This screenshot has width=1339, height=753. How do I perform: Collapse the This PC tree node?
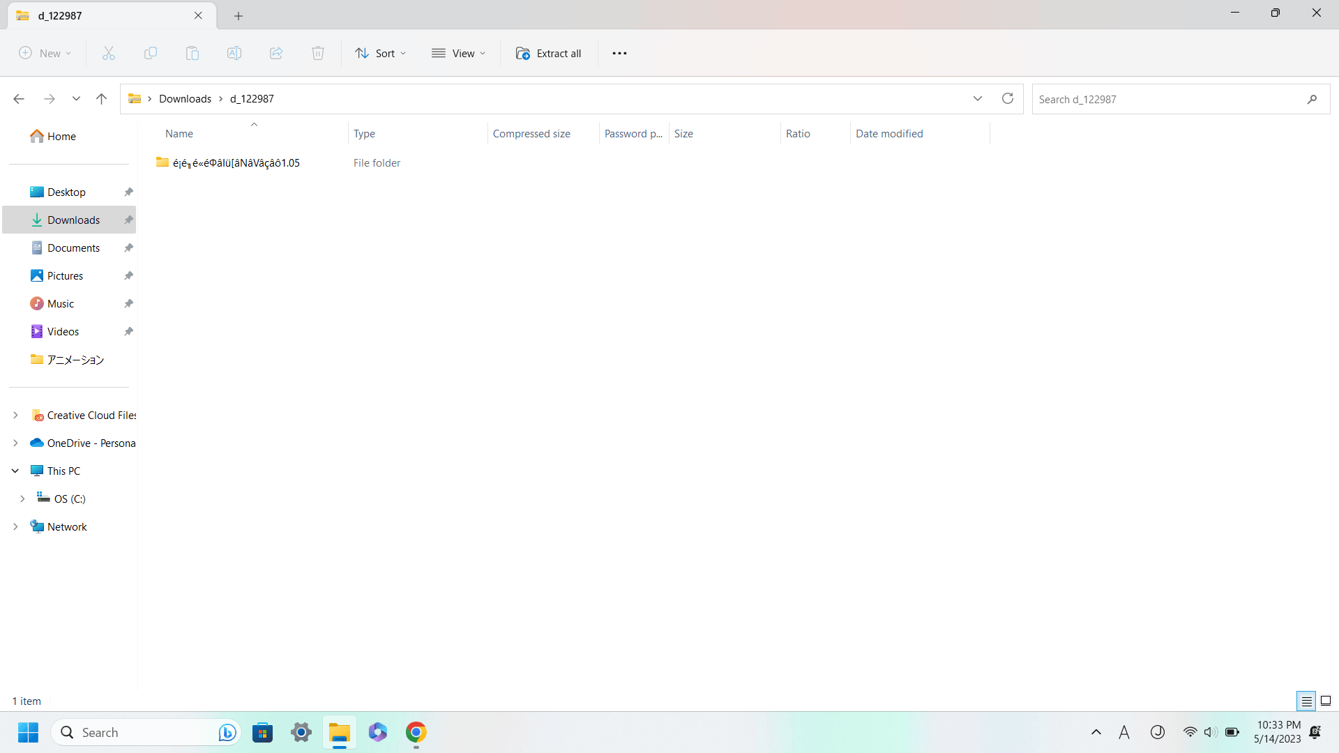pyautogui.click(x=15, y=471)
